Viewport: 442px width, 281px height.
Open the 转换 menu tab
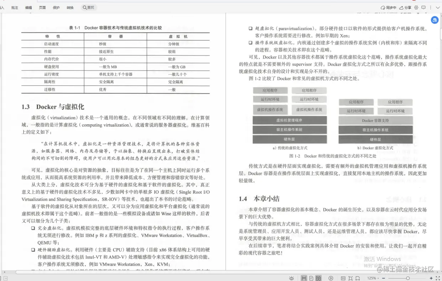[x=70, y=7]
